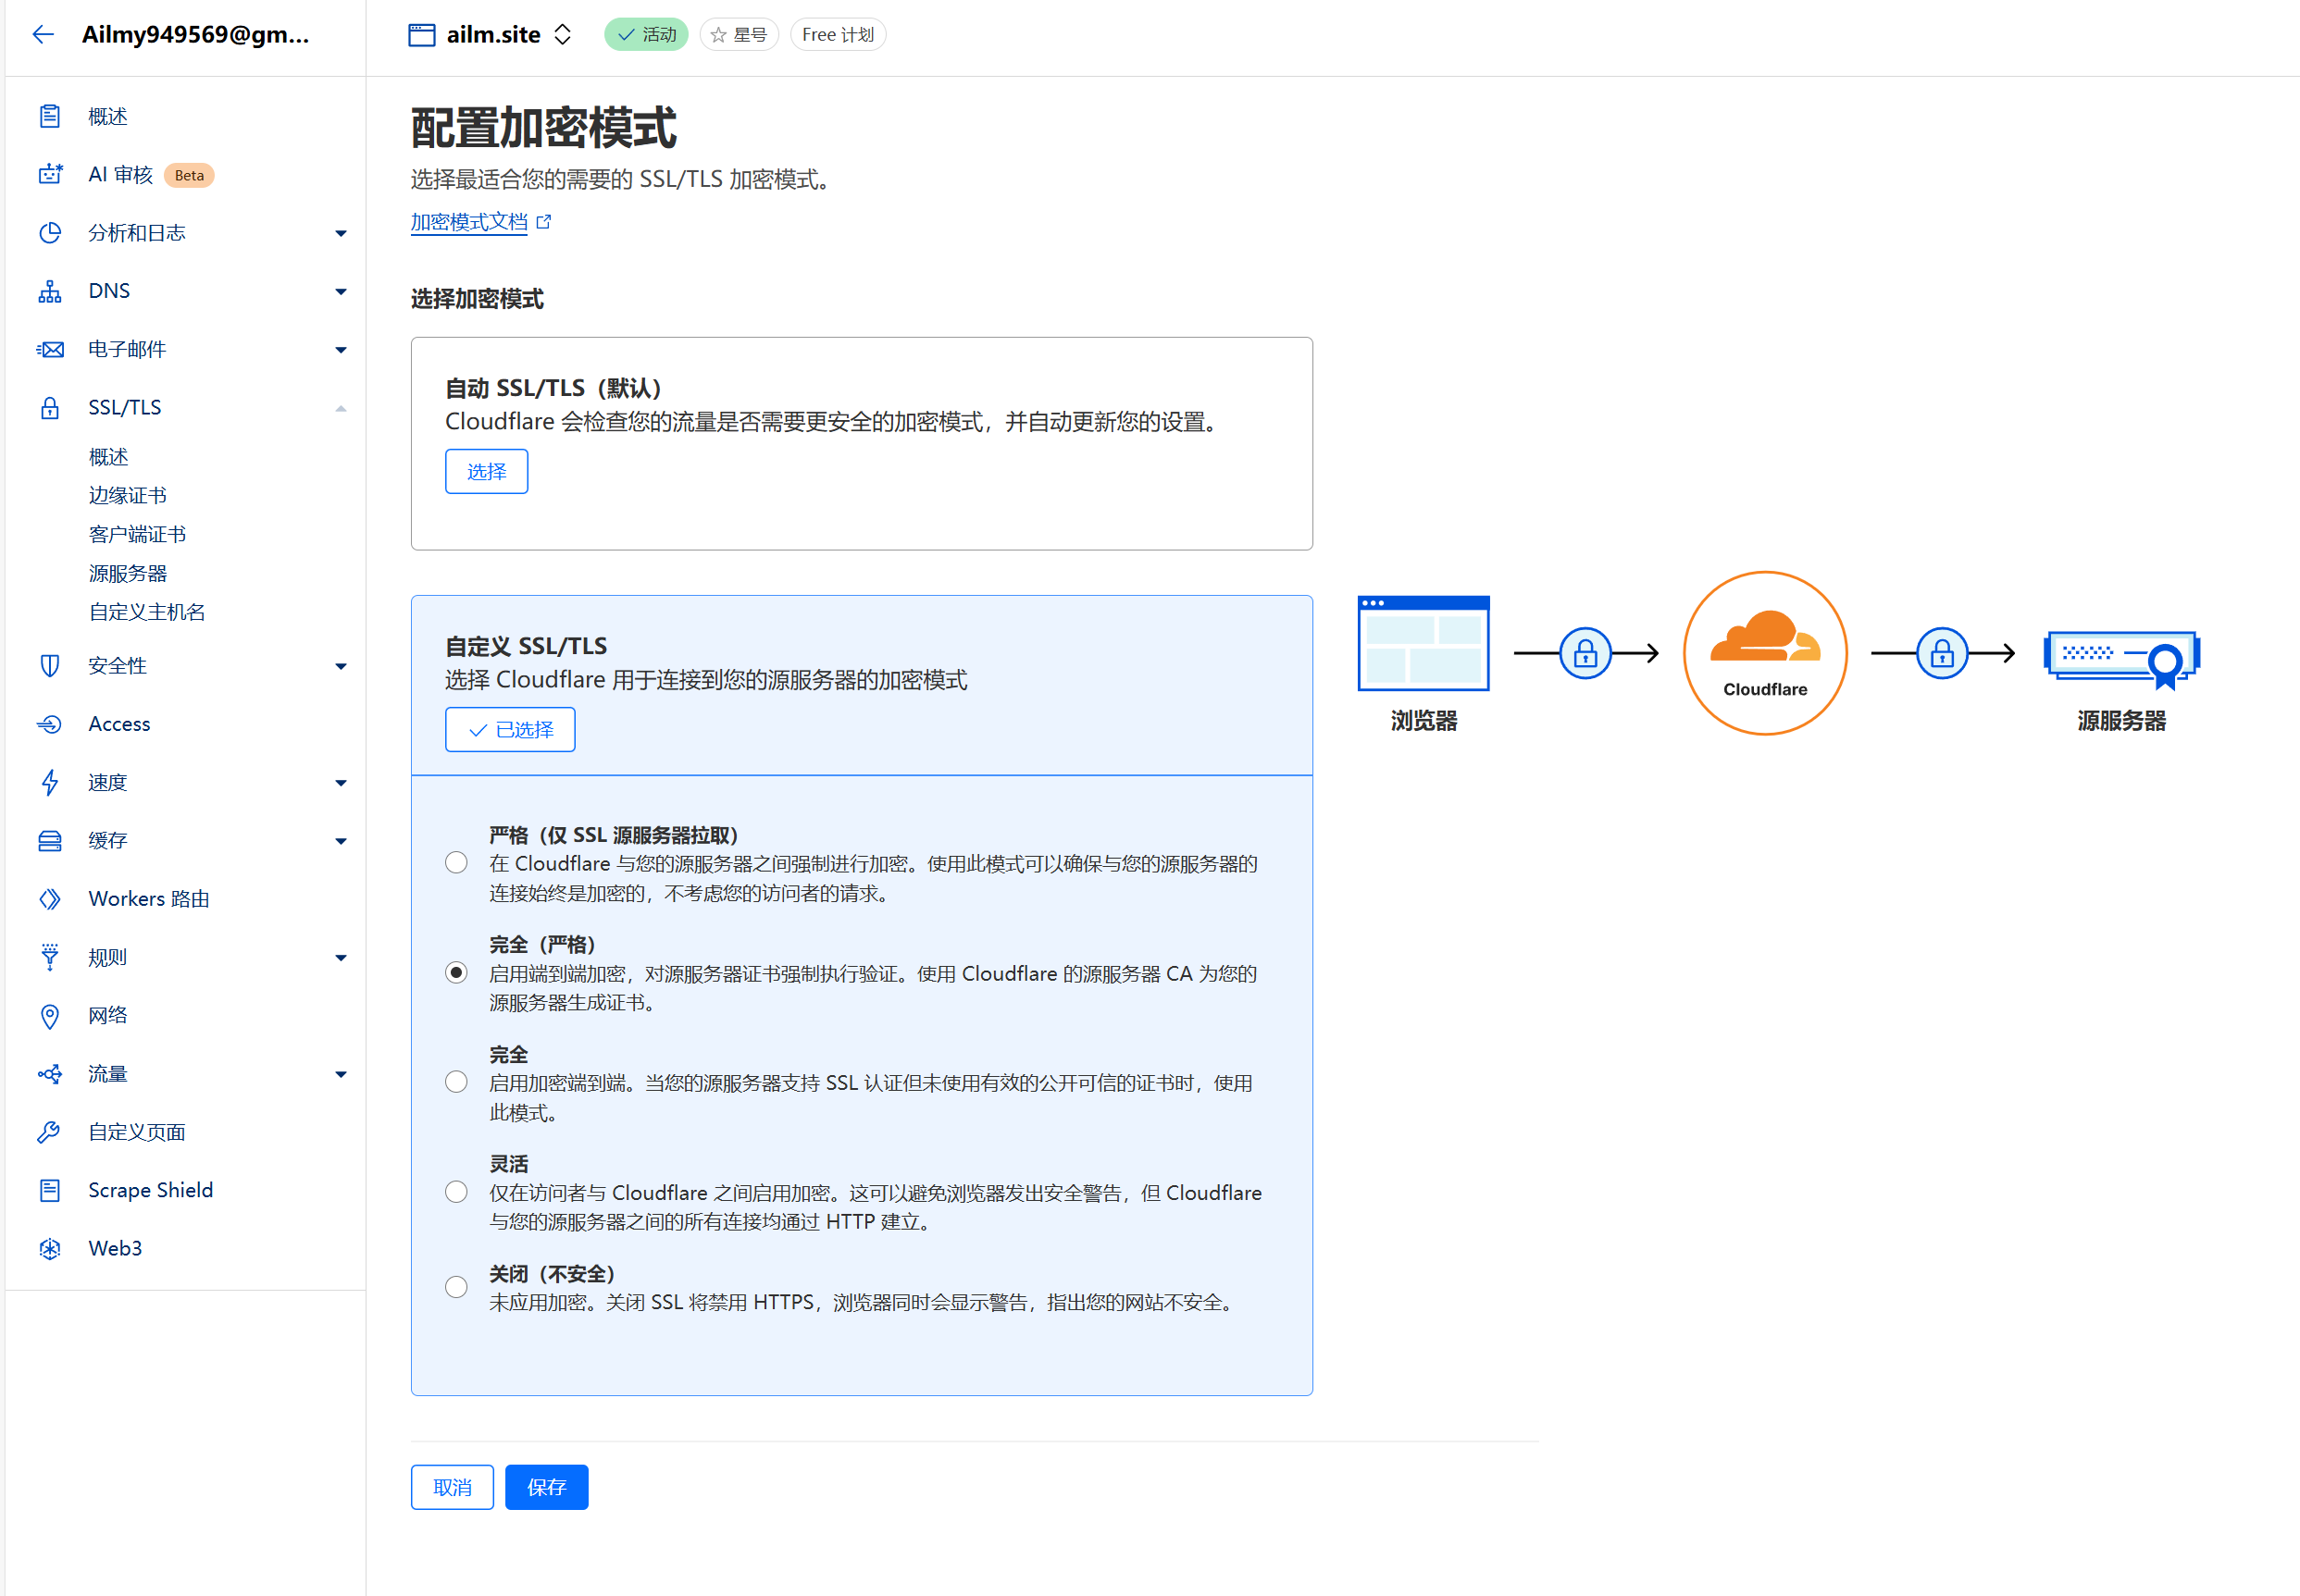Expand the DNS sidebar section
The width and height of the screenshot is (2300, 1596).
(x=341, y=291)
